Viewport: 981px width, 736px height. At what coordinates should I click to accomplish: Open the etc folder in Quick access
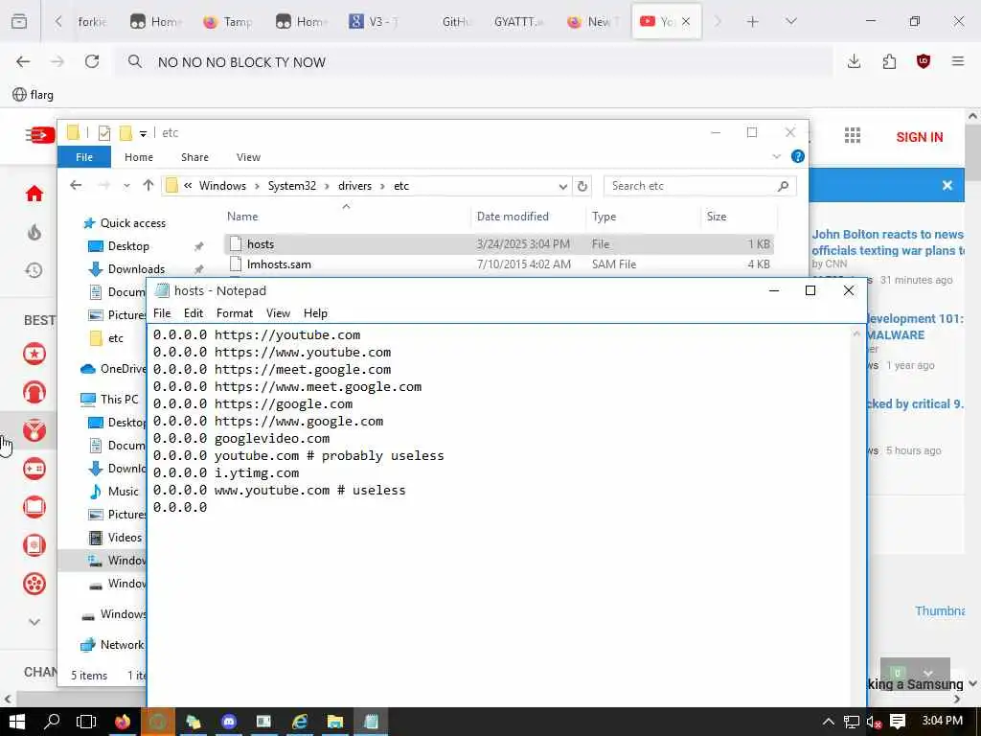[x=116, y=338]
